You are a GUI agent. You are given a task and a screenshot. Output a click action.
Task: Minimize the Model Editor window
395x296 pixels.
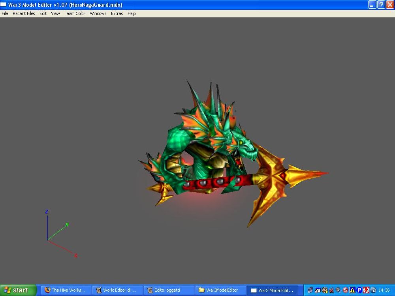click(372, 4)
